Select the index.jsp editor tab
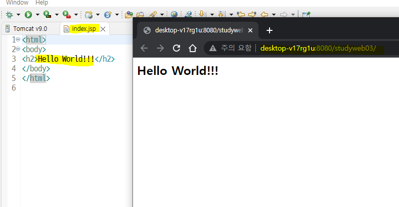 (x=84, y=29)
